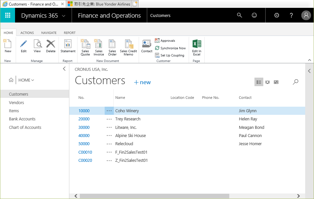This screenshot has width=314, height=199.
Task: Click the + new customer link
Action: tap(142, 82)
